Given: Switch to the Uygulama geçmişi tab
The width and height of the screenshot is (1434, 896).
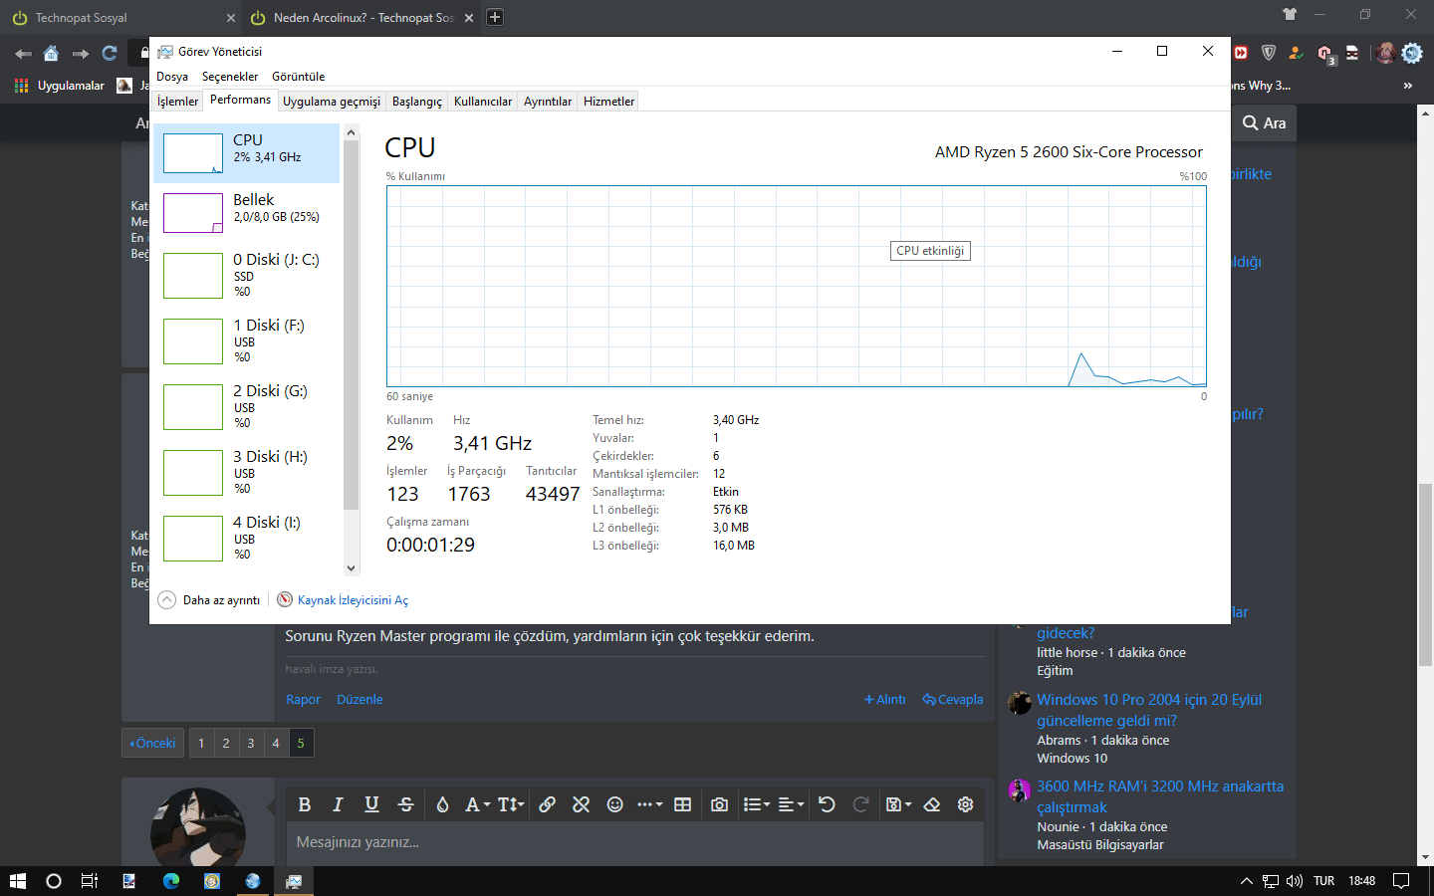Looking at the screenshot, I should 332,102.
